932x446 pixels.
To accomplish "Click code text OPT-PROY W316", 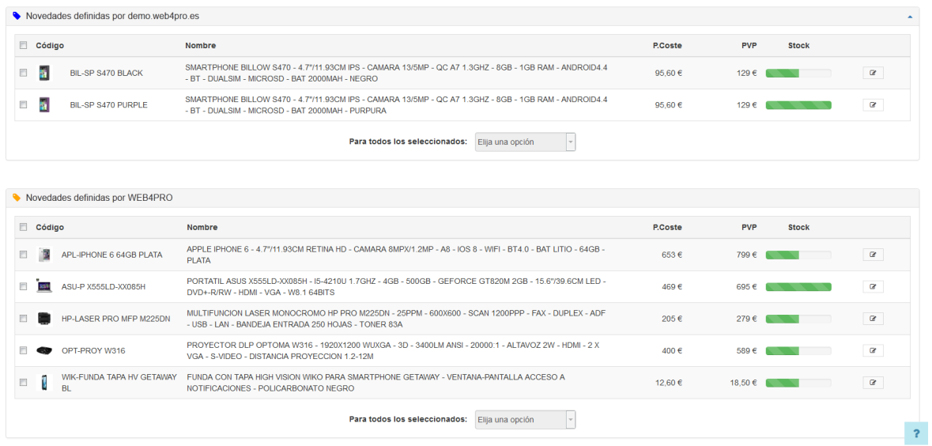I will (x=93, y=350).
